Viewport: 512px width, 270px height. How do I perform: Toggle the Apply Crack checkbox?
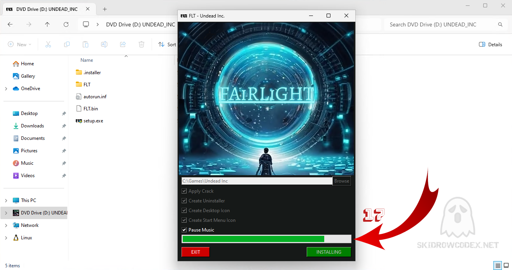[x=184, y=191]
